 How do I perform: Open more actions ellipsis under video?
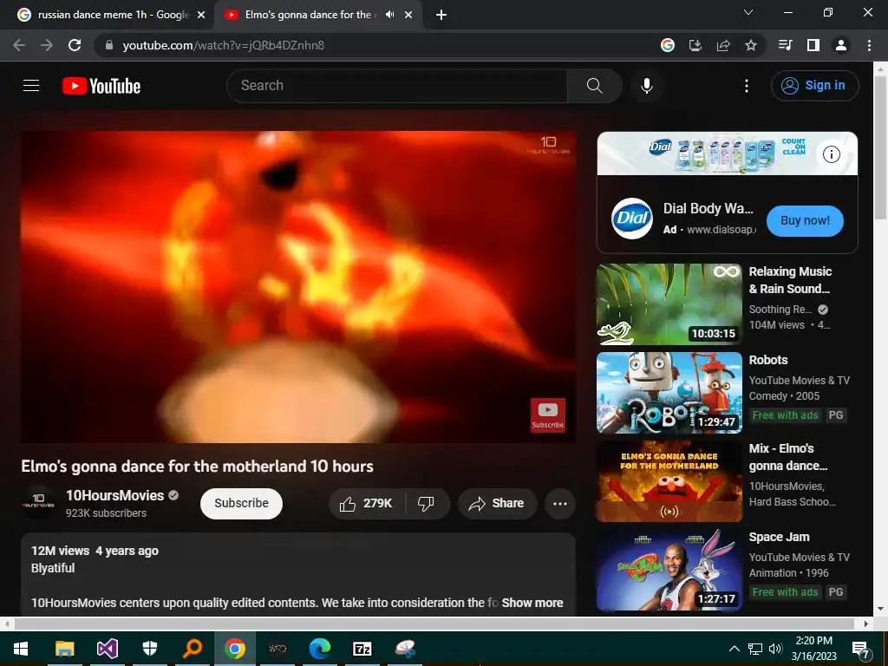[x=559, y=504]
